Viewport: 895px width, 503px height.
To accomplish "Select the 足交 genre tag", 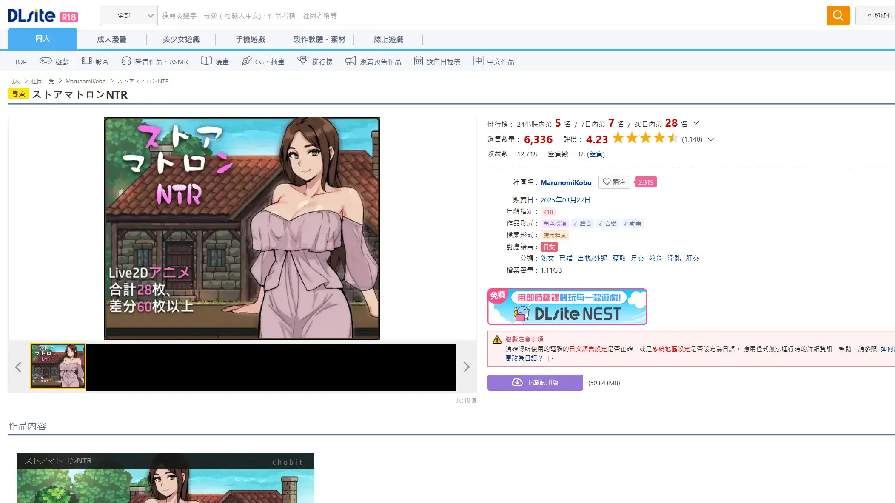I will coord(637,258).
